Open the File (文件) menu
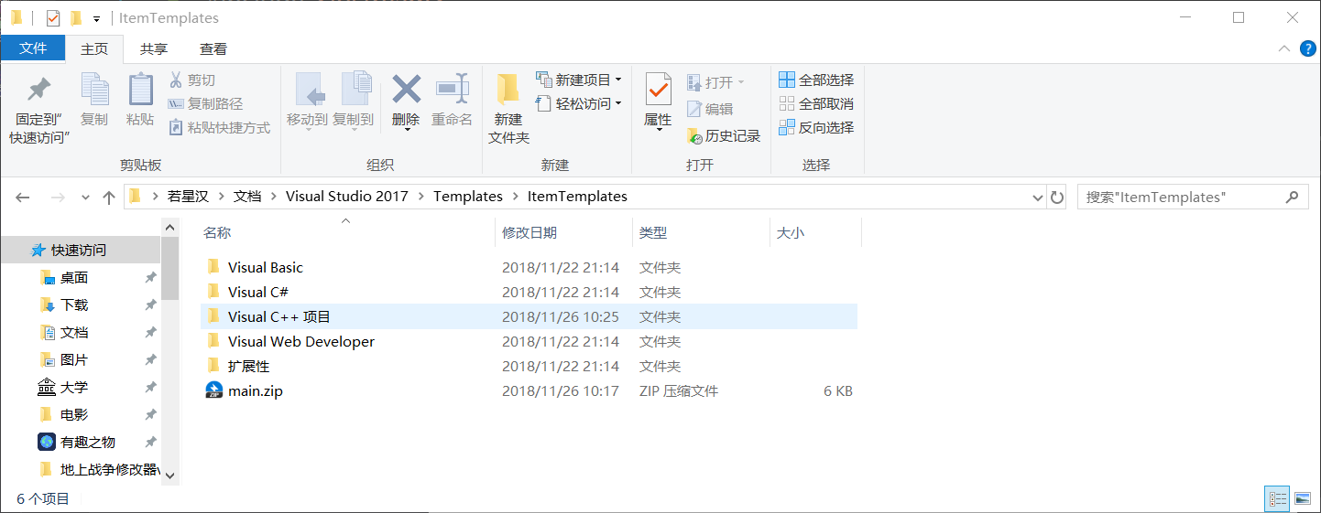Image resolution: width=1321 pixels, height=513 pixels. pyautogui.click(x=33, y=48)
